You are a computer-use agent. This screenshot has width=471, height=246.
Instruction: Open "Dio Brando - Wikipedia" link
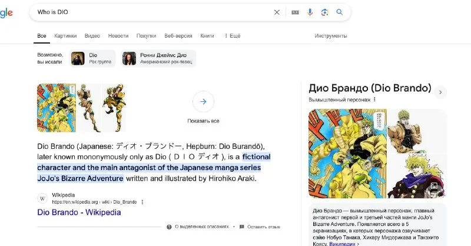click(x=79, y=212)
